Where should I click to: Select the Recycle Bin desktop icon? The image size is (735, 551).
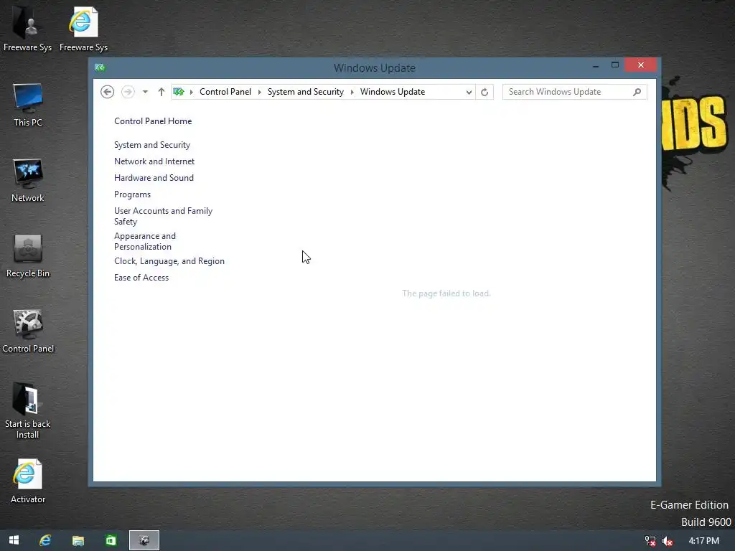[x=28, y=256]
